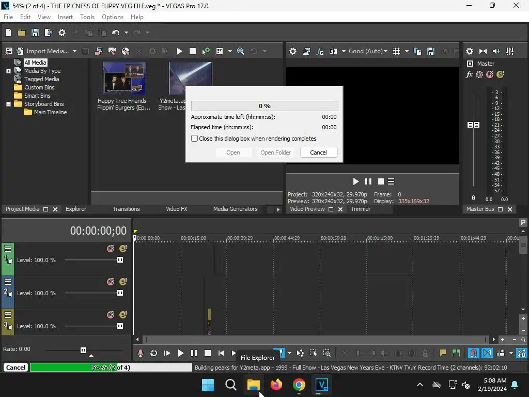
Task: Open a project with the folder icon
Action: [22, 33]
